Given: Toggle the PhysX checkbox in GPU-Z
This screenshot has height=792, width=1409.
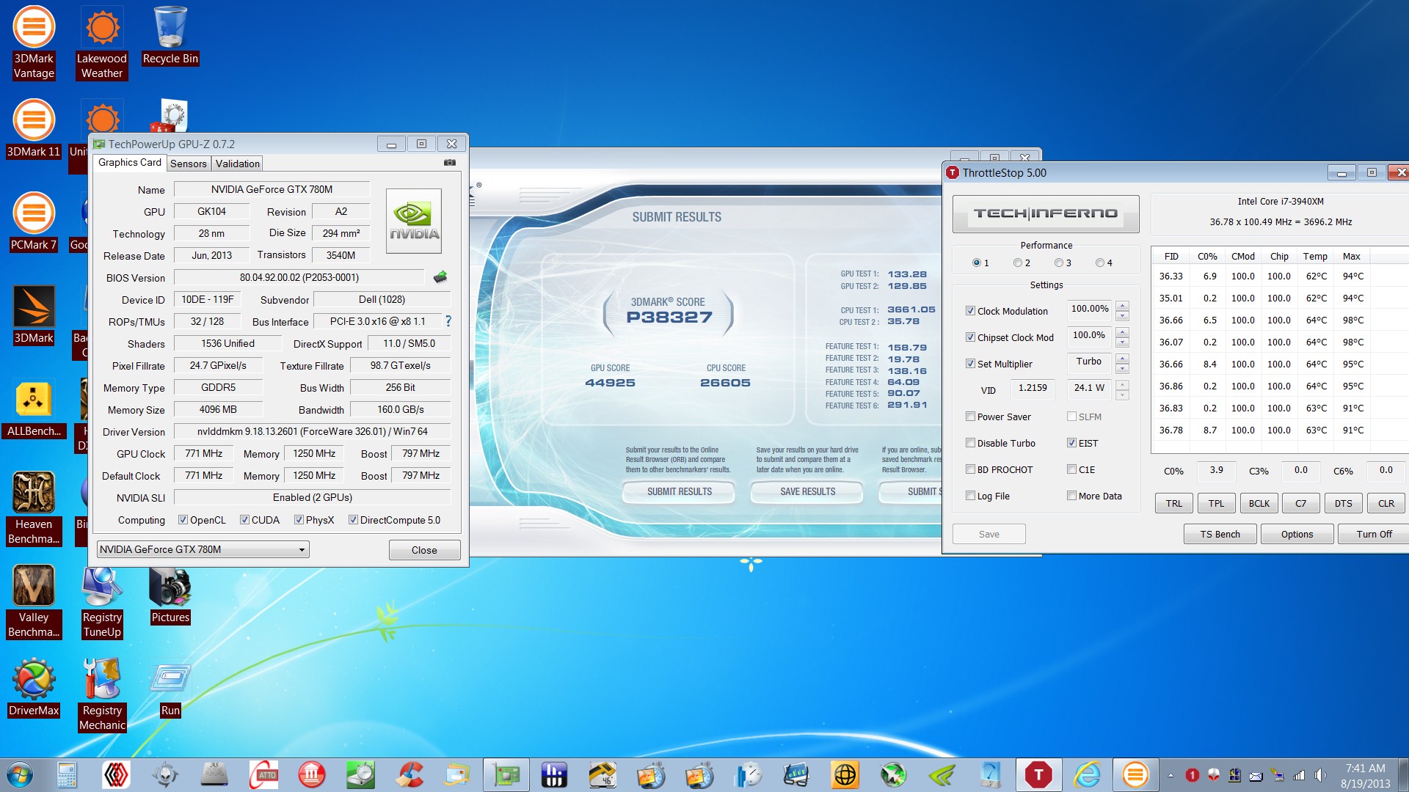Looking at the screenshot, I should click(x=299, y=520).
